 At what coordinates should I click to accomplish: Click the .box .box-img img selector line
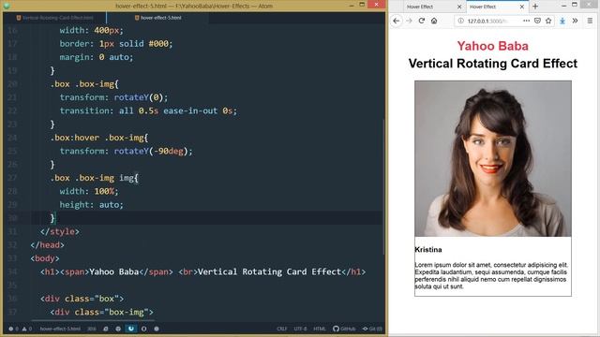pyautogui.click(x=94, y=178)
